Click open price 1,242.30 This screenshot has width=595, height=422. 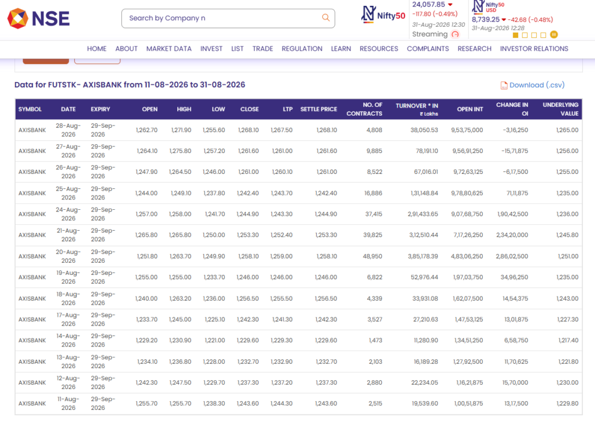coord(146,382)
